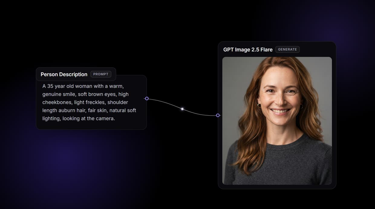Click inside the person description prompt text

[x=89, y=102]
